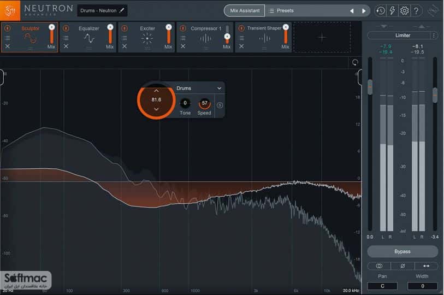Viewport: 444px width, 295px height.
Task: Click the input meter expand triangle
Action: point(383,26)
